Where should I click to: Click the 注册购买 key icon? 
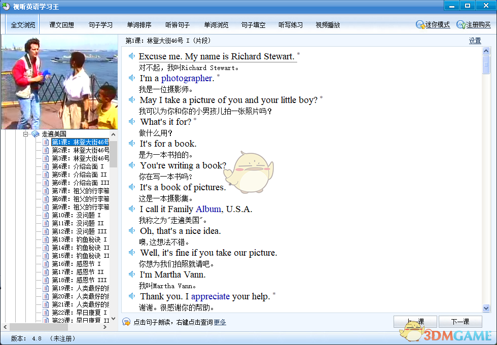460,24
